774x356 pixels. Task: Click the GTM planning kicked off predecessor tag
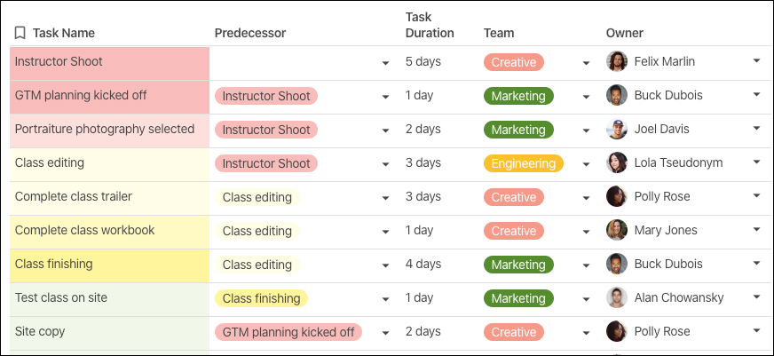(x=288, y=332)
